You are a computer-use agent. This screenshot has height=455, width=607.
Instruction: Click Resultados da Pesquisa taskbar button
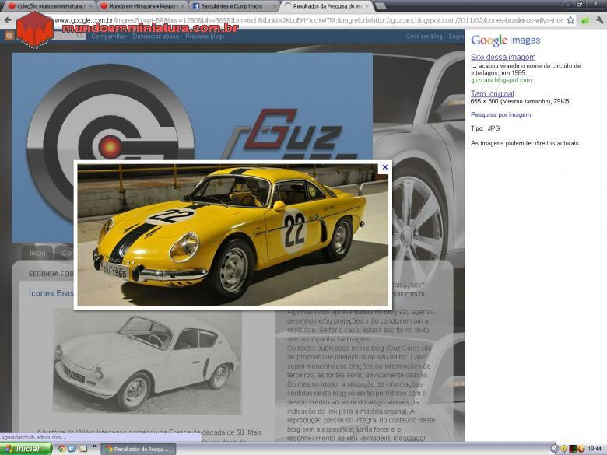pos(137,449)
